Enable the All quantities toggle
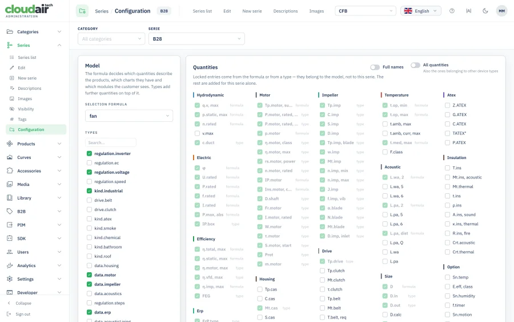The width and height of the screenshot is (514, 322). [415, 65]
